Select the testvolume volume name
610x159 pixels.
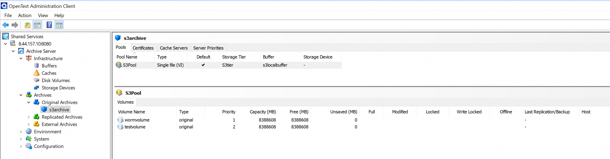pyautogui.click(x=135, y=127)
